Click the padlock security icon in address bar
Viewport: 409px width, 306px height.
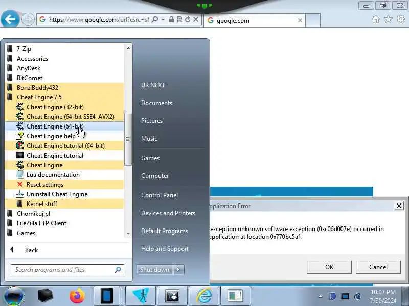[x=171, y=19]
